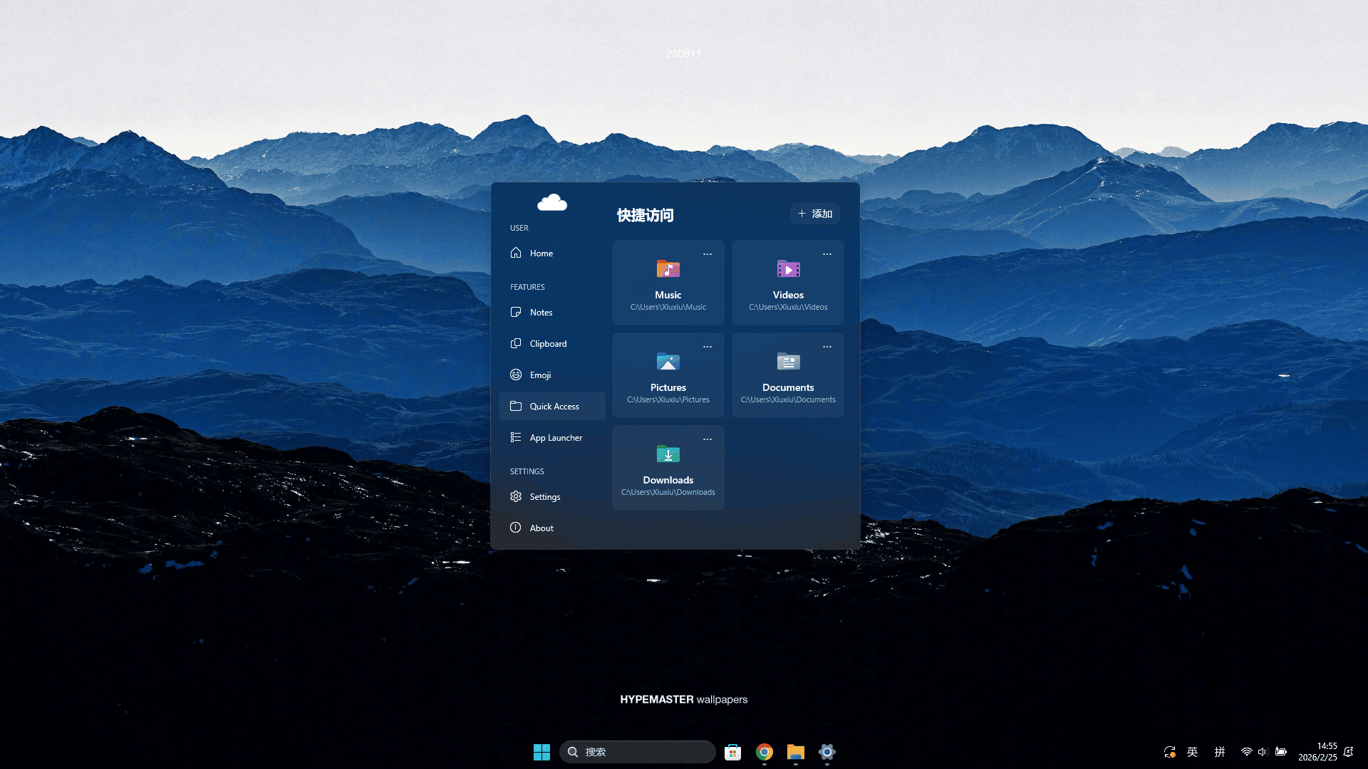This screenshot has height=769, width=1368.
Task: Select App Launcher in the sidebar
Action: 555,438
